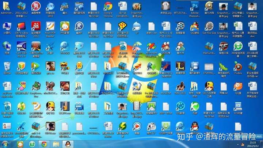Launch the CNTV-CBox shortcut
Viewport: 263px width, 148px height.
click(22, 27)
